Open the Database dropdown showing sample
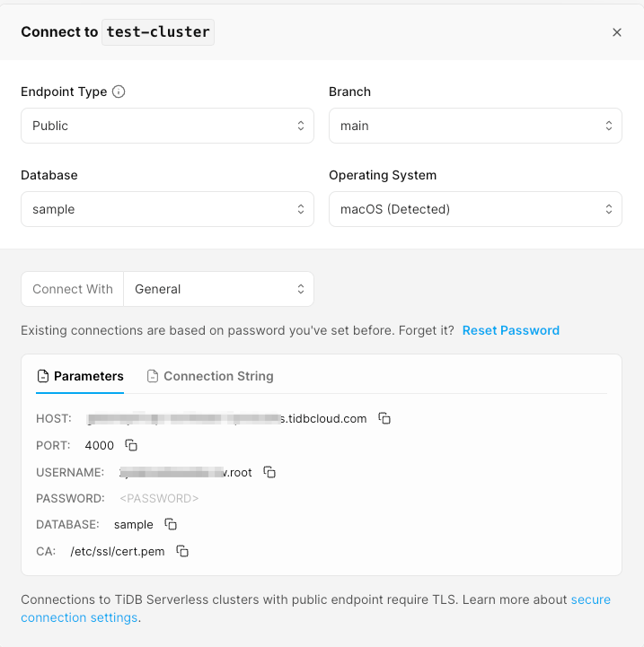This screenshot has height=647, width=644. [x=167, y=209]
